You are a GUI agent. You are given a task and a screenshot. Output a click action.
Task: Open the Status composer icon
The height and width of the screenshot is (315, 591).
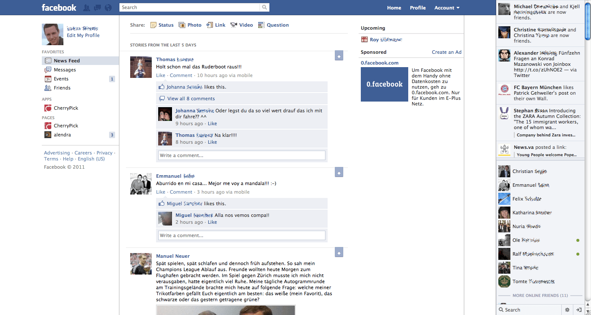(153, 25)
